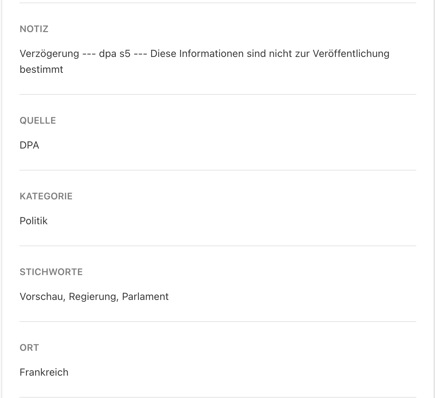Click the 'dpa s5' text in the note
435x398 pixels.
tap(114, 54)
